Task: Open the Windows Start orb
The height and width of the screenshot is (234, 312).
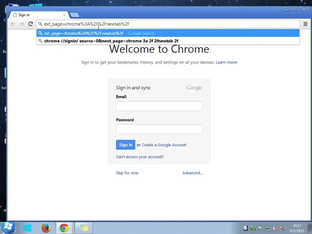Action: (x=8, y=227)
